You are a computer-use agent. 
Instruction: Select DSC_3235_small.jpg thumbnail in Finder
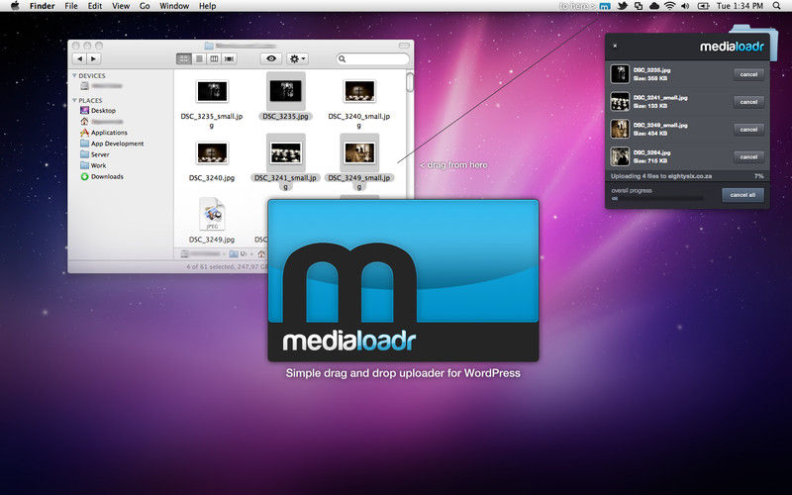212,91
